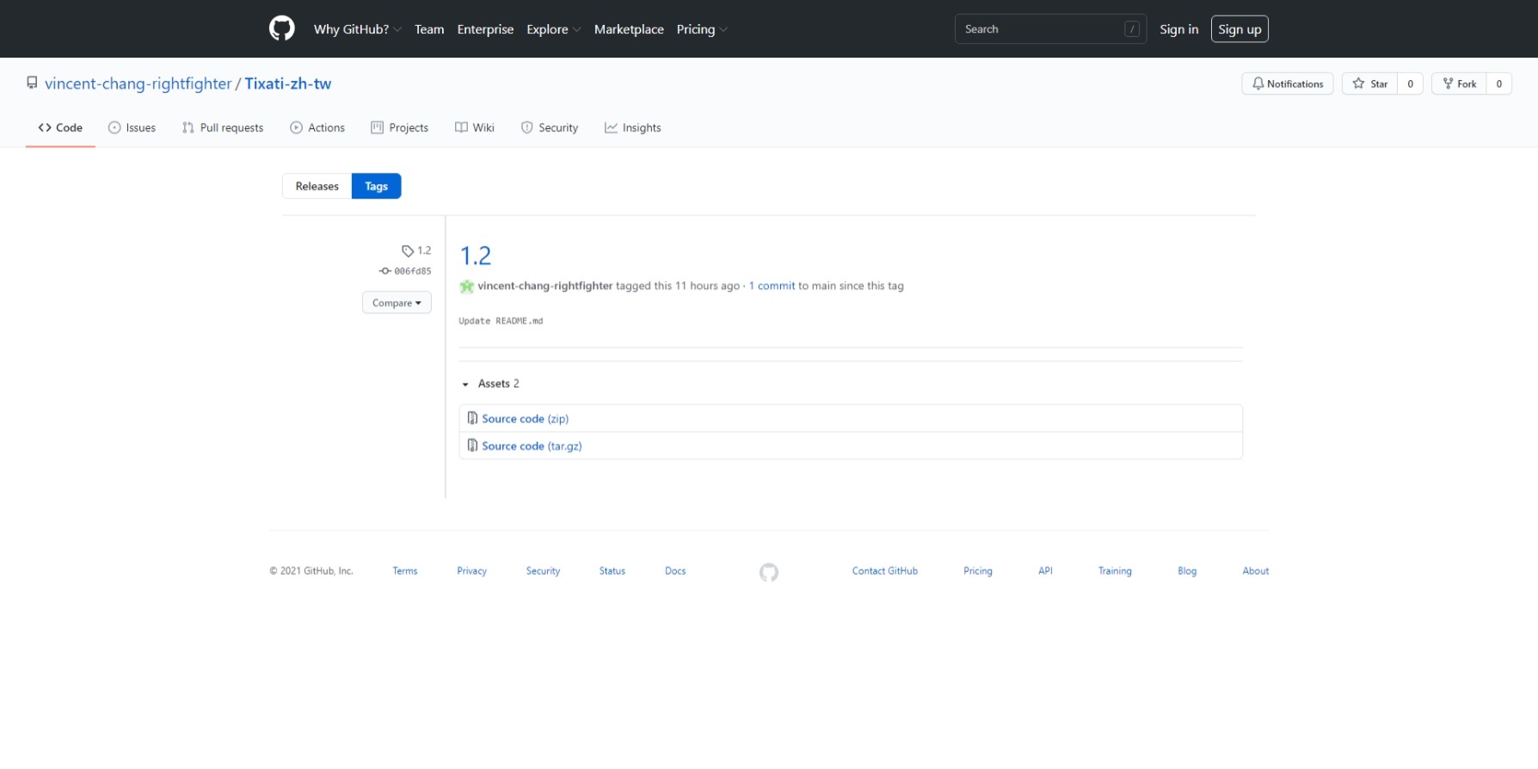Open vincent-chang-rightfighter owner profile link
1538x769 pixels.
tap(138, 83)
